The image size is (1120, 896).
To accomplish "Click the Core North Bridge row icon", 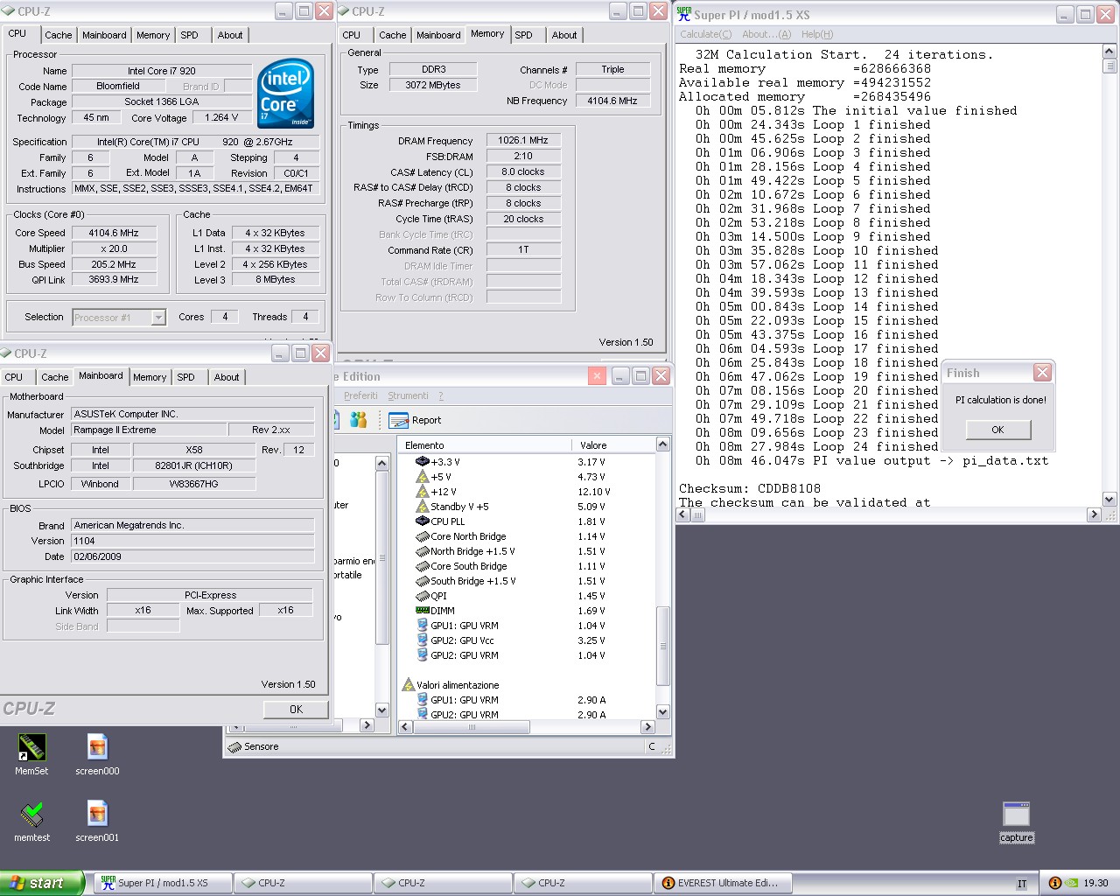I will click(x=422, y=536).
